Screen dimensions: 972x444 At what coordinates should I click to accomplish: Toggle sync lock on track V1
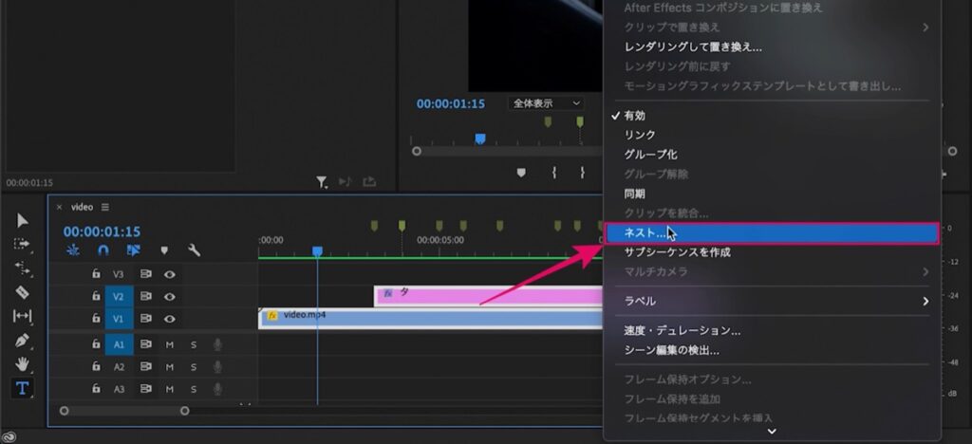pos(145,318)
